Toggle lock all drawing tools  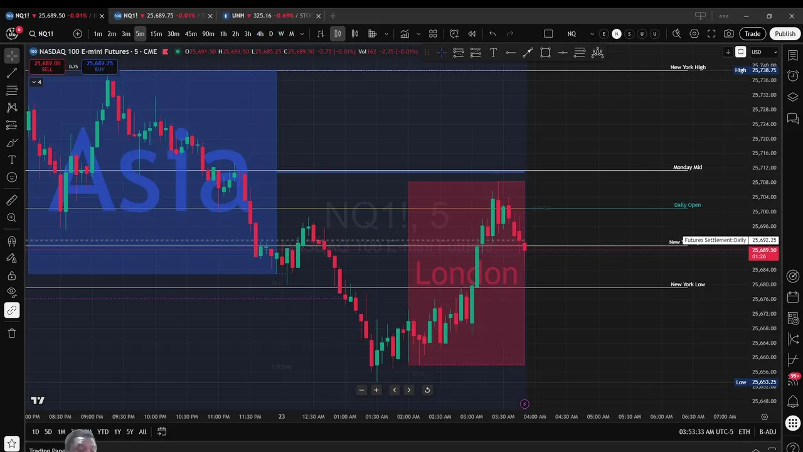pyautogui.click(x=12, y=276)
